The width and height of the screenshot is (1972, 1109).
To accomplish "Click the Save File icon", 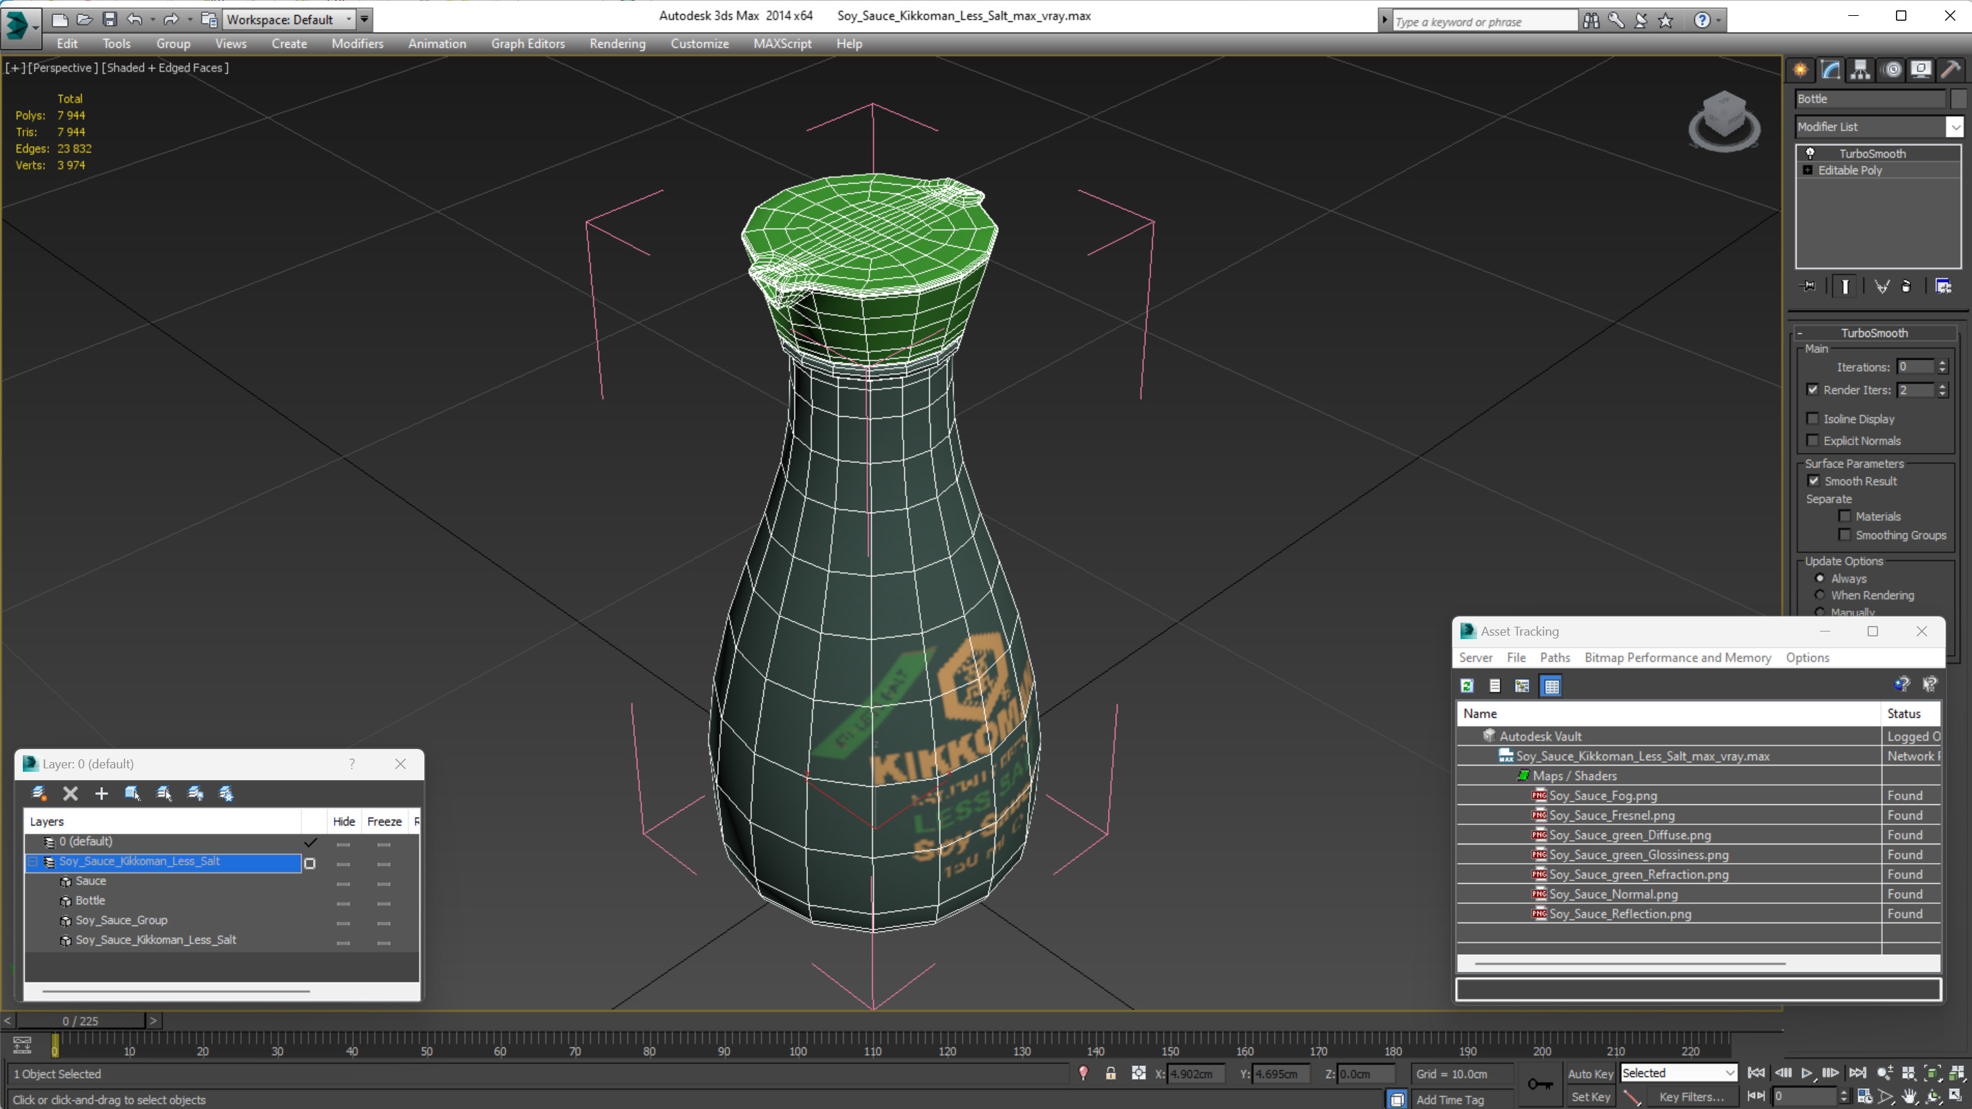I will tap(109, 19).
